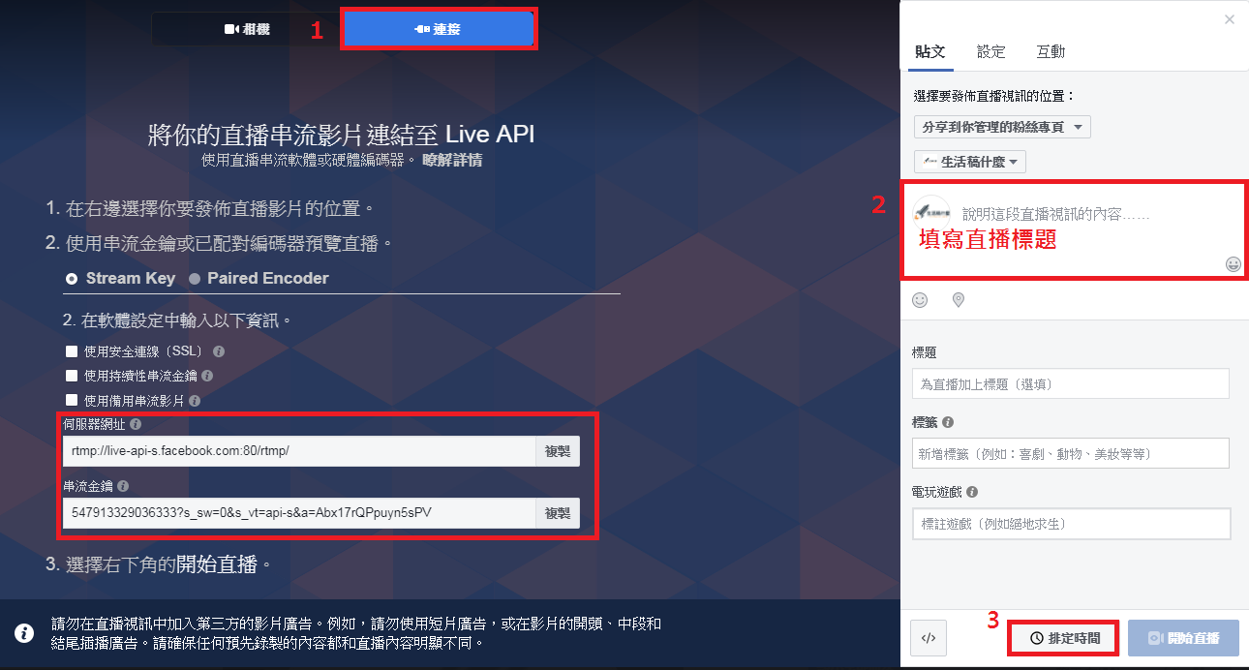1249x670 pixels.
Task: Enable 使用安全連線 (SSL) checkbox
Action: 71,351
